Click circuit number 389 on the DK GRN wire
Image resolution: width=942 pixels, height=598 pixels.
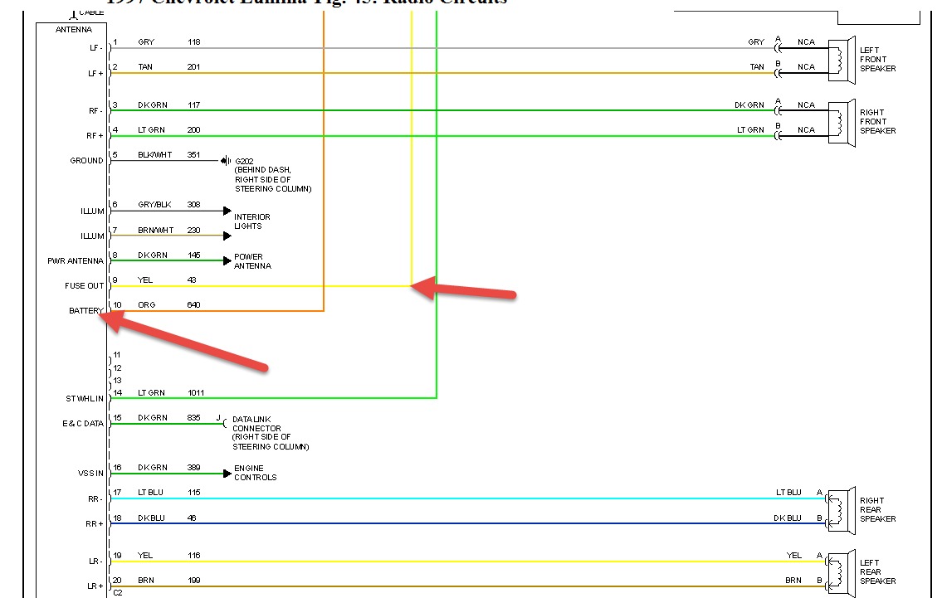[x=193, y=467]
